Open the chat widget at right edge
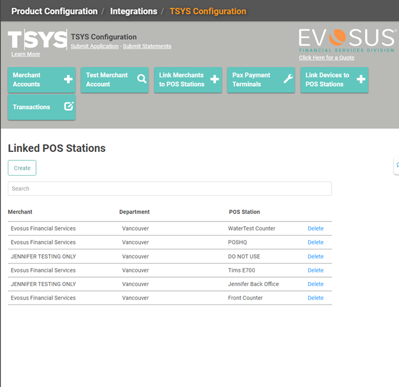Image resolution: width=399 pixels, height=387 pixels. (x=397, y=166)
